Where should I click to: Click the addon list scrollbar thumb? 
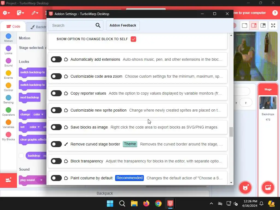[231, 132]
